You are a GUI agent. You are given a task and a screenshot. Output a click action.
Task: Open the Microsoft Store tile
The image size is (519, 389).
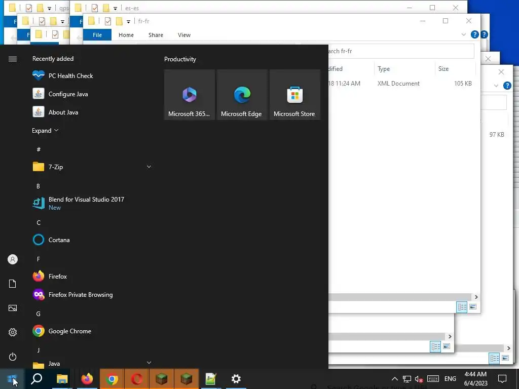click(294, 95)
